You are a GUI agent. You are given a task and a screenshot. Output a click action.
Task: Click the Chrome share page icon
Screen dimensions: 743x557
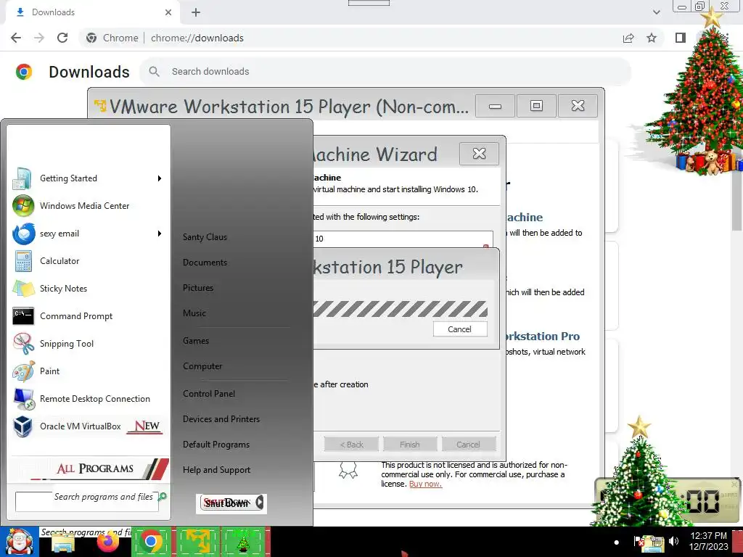tap(628, 38)
